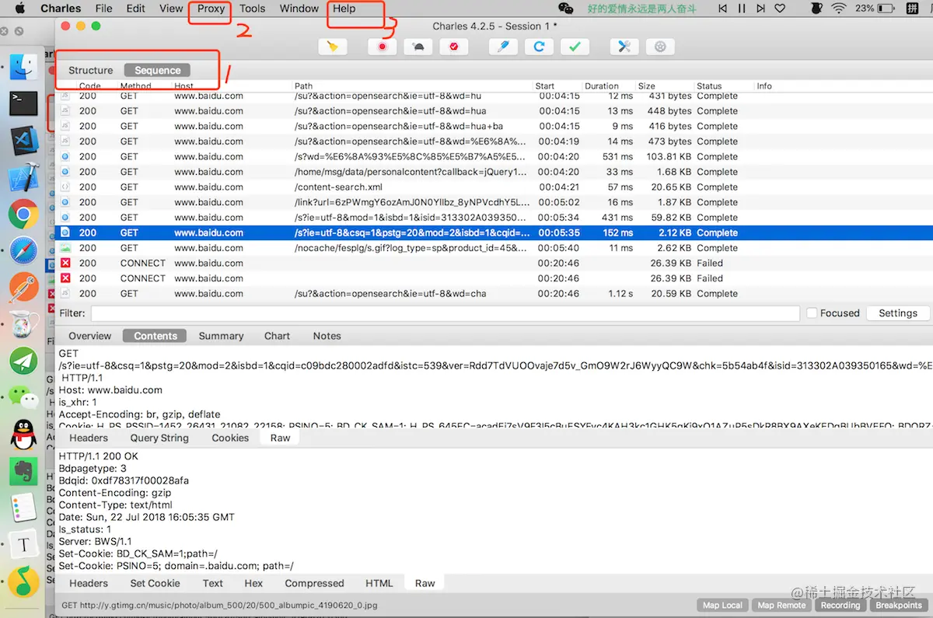
Task: Open the View menu
Action: [171, 9]
